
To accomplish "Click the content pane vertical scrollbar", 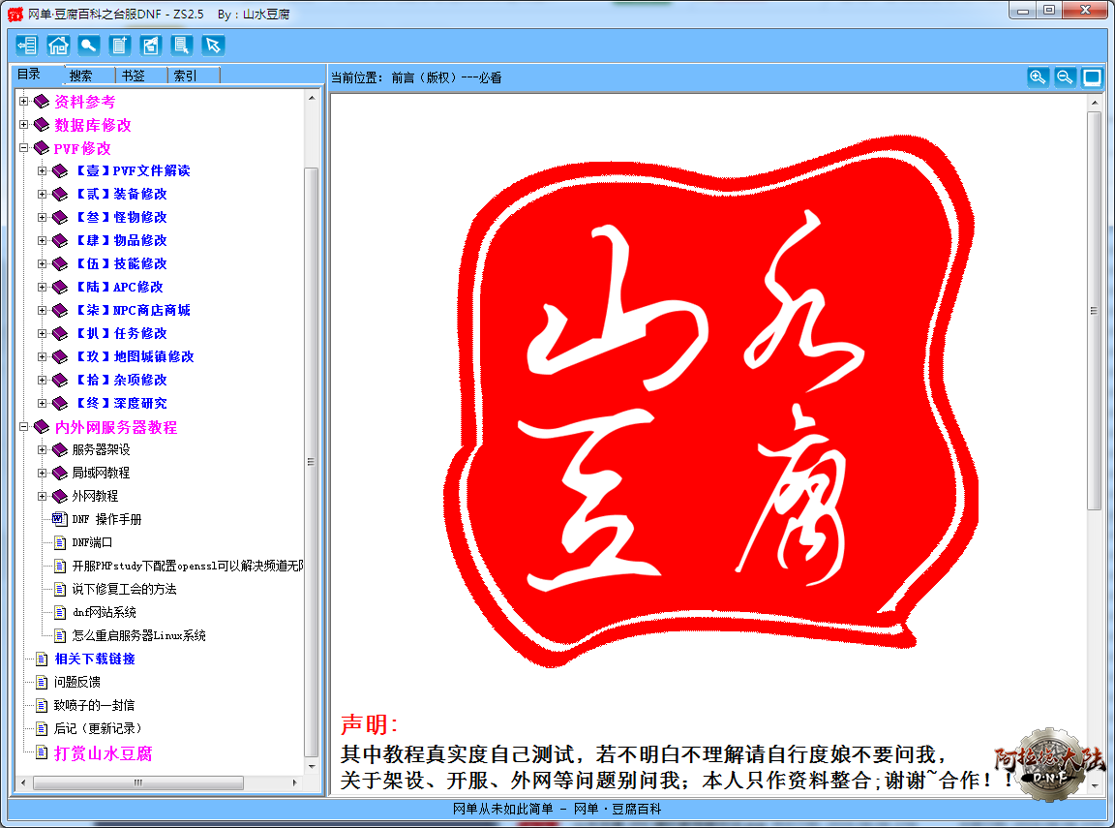I will pos(1094,310).
